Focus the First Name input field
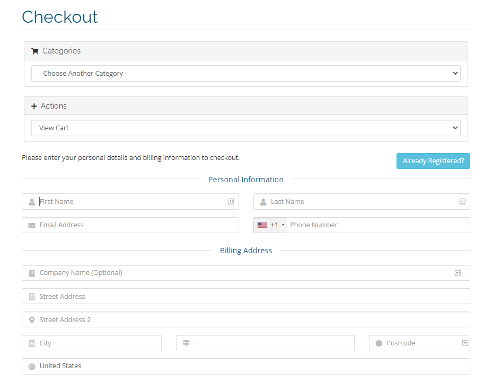The image size is (493, 383). pos(130,202)
